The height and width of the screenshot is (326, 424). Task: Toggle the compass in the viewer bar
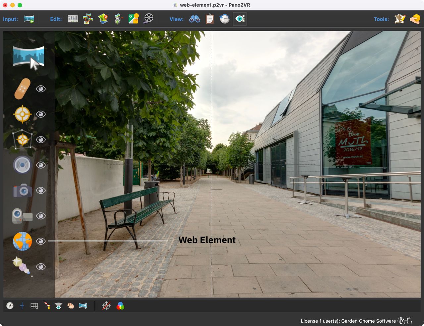click(x=10, y=306)
